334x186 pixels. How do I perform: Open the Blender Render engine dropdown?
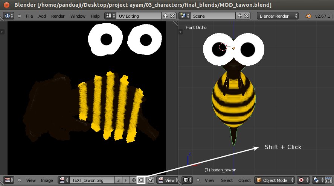278,16
